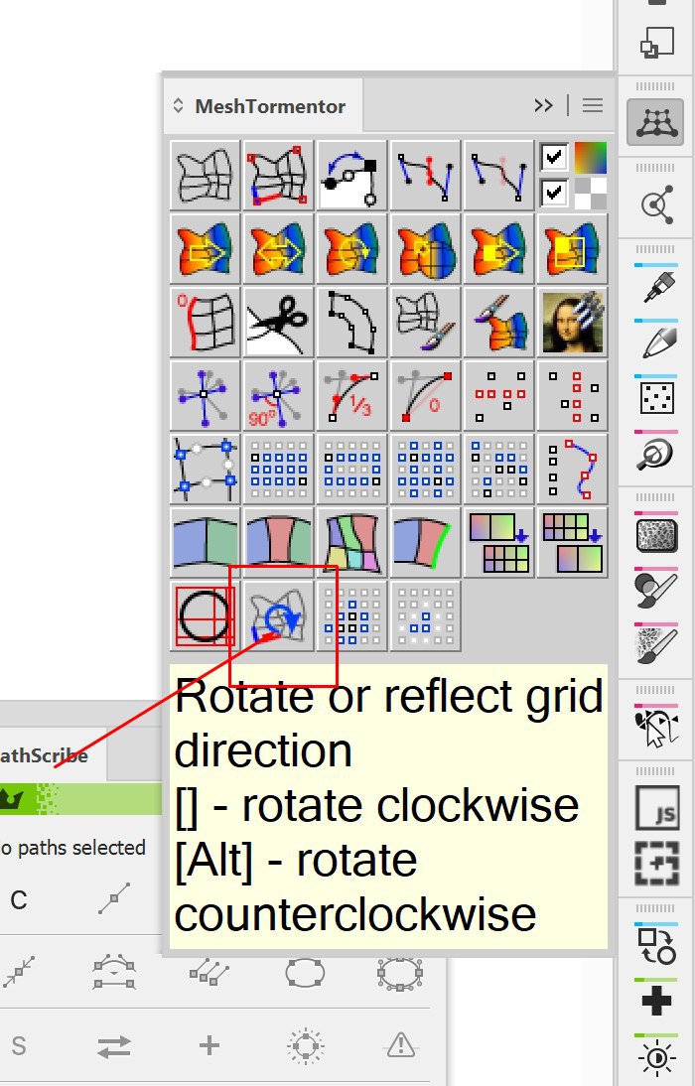Screen dimensions: 695x1086
Task: Click the dashed frame with plus dock icon
Action: click(656, 863)
